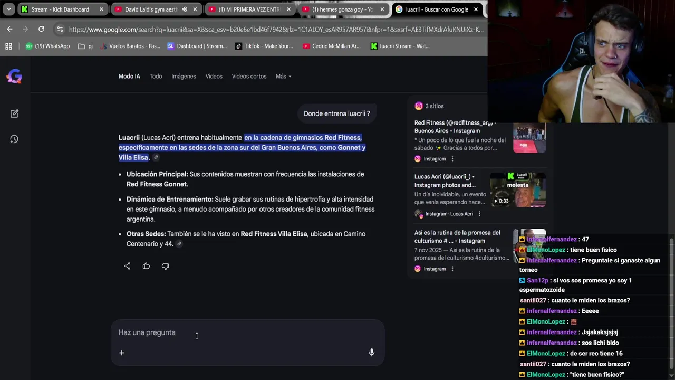Give thumbs up to the answer
This screenshot has width=675, height=380.
tap(146, 266)
